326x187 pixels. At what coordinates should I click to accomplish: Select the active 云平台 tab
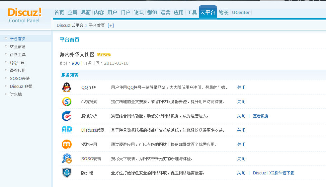[208, 13]
